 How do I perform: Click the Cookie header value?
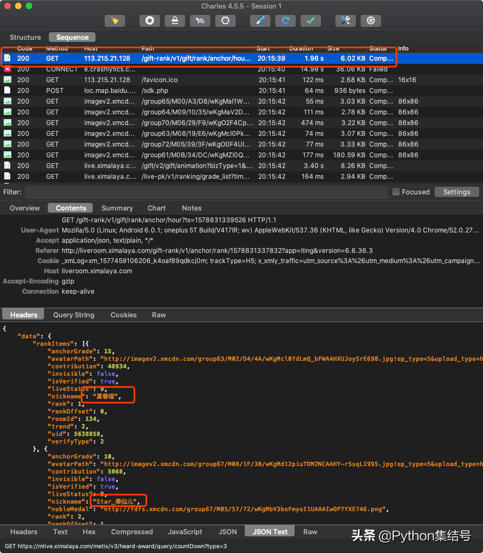271,260
